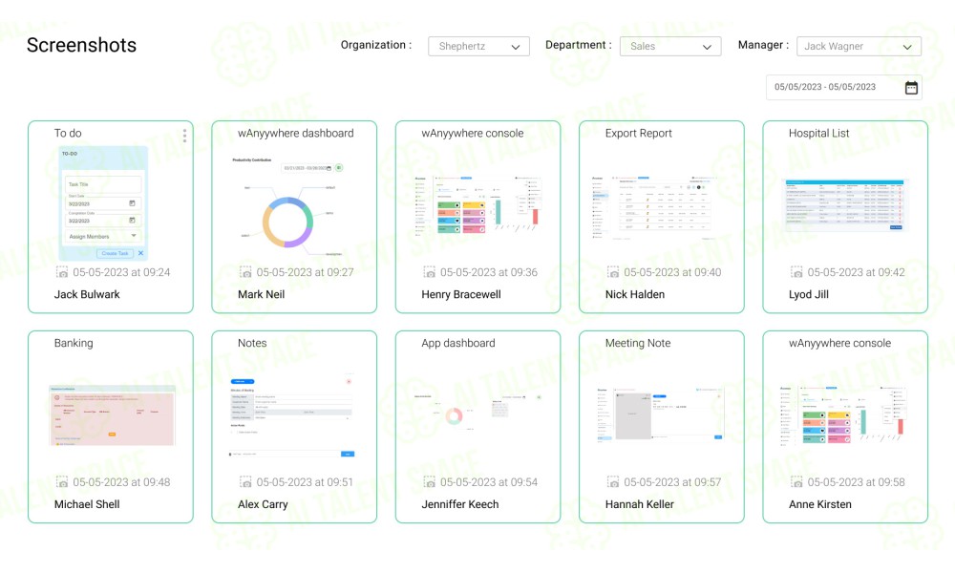This screenshot has width=955, height=573.
Task: Expand the Department dropdown showing Sales
Action: 670,46
